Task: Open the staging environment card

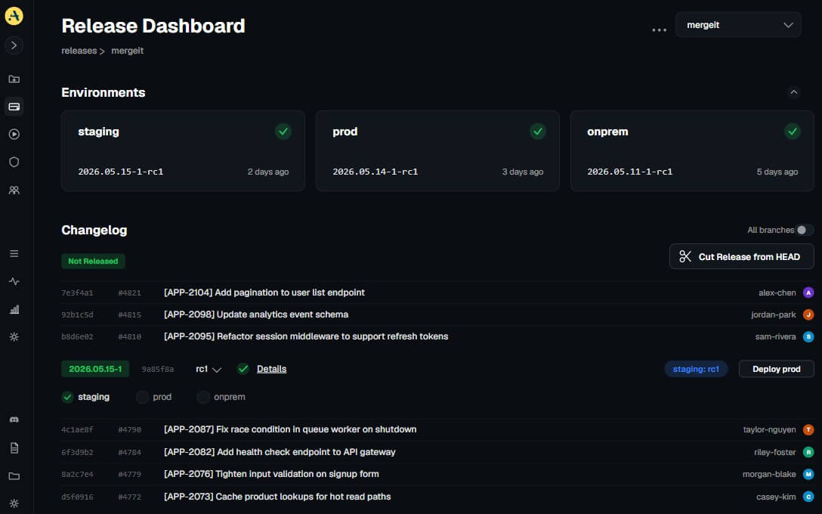Action: tap(183, 150)
